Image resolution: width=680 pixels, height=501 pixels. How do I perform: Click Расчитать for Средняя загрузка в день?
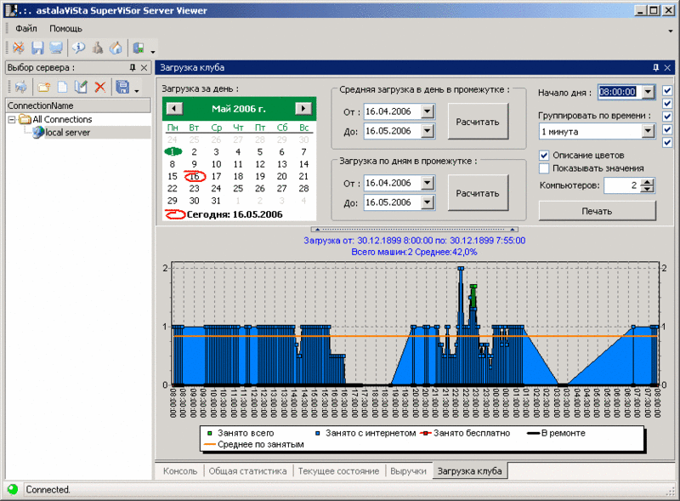pyautogui.click(x=478, y=122)
